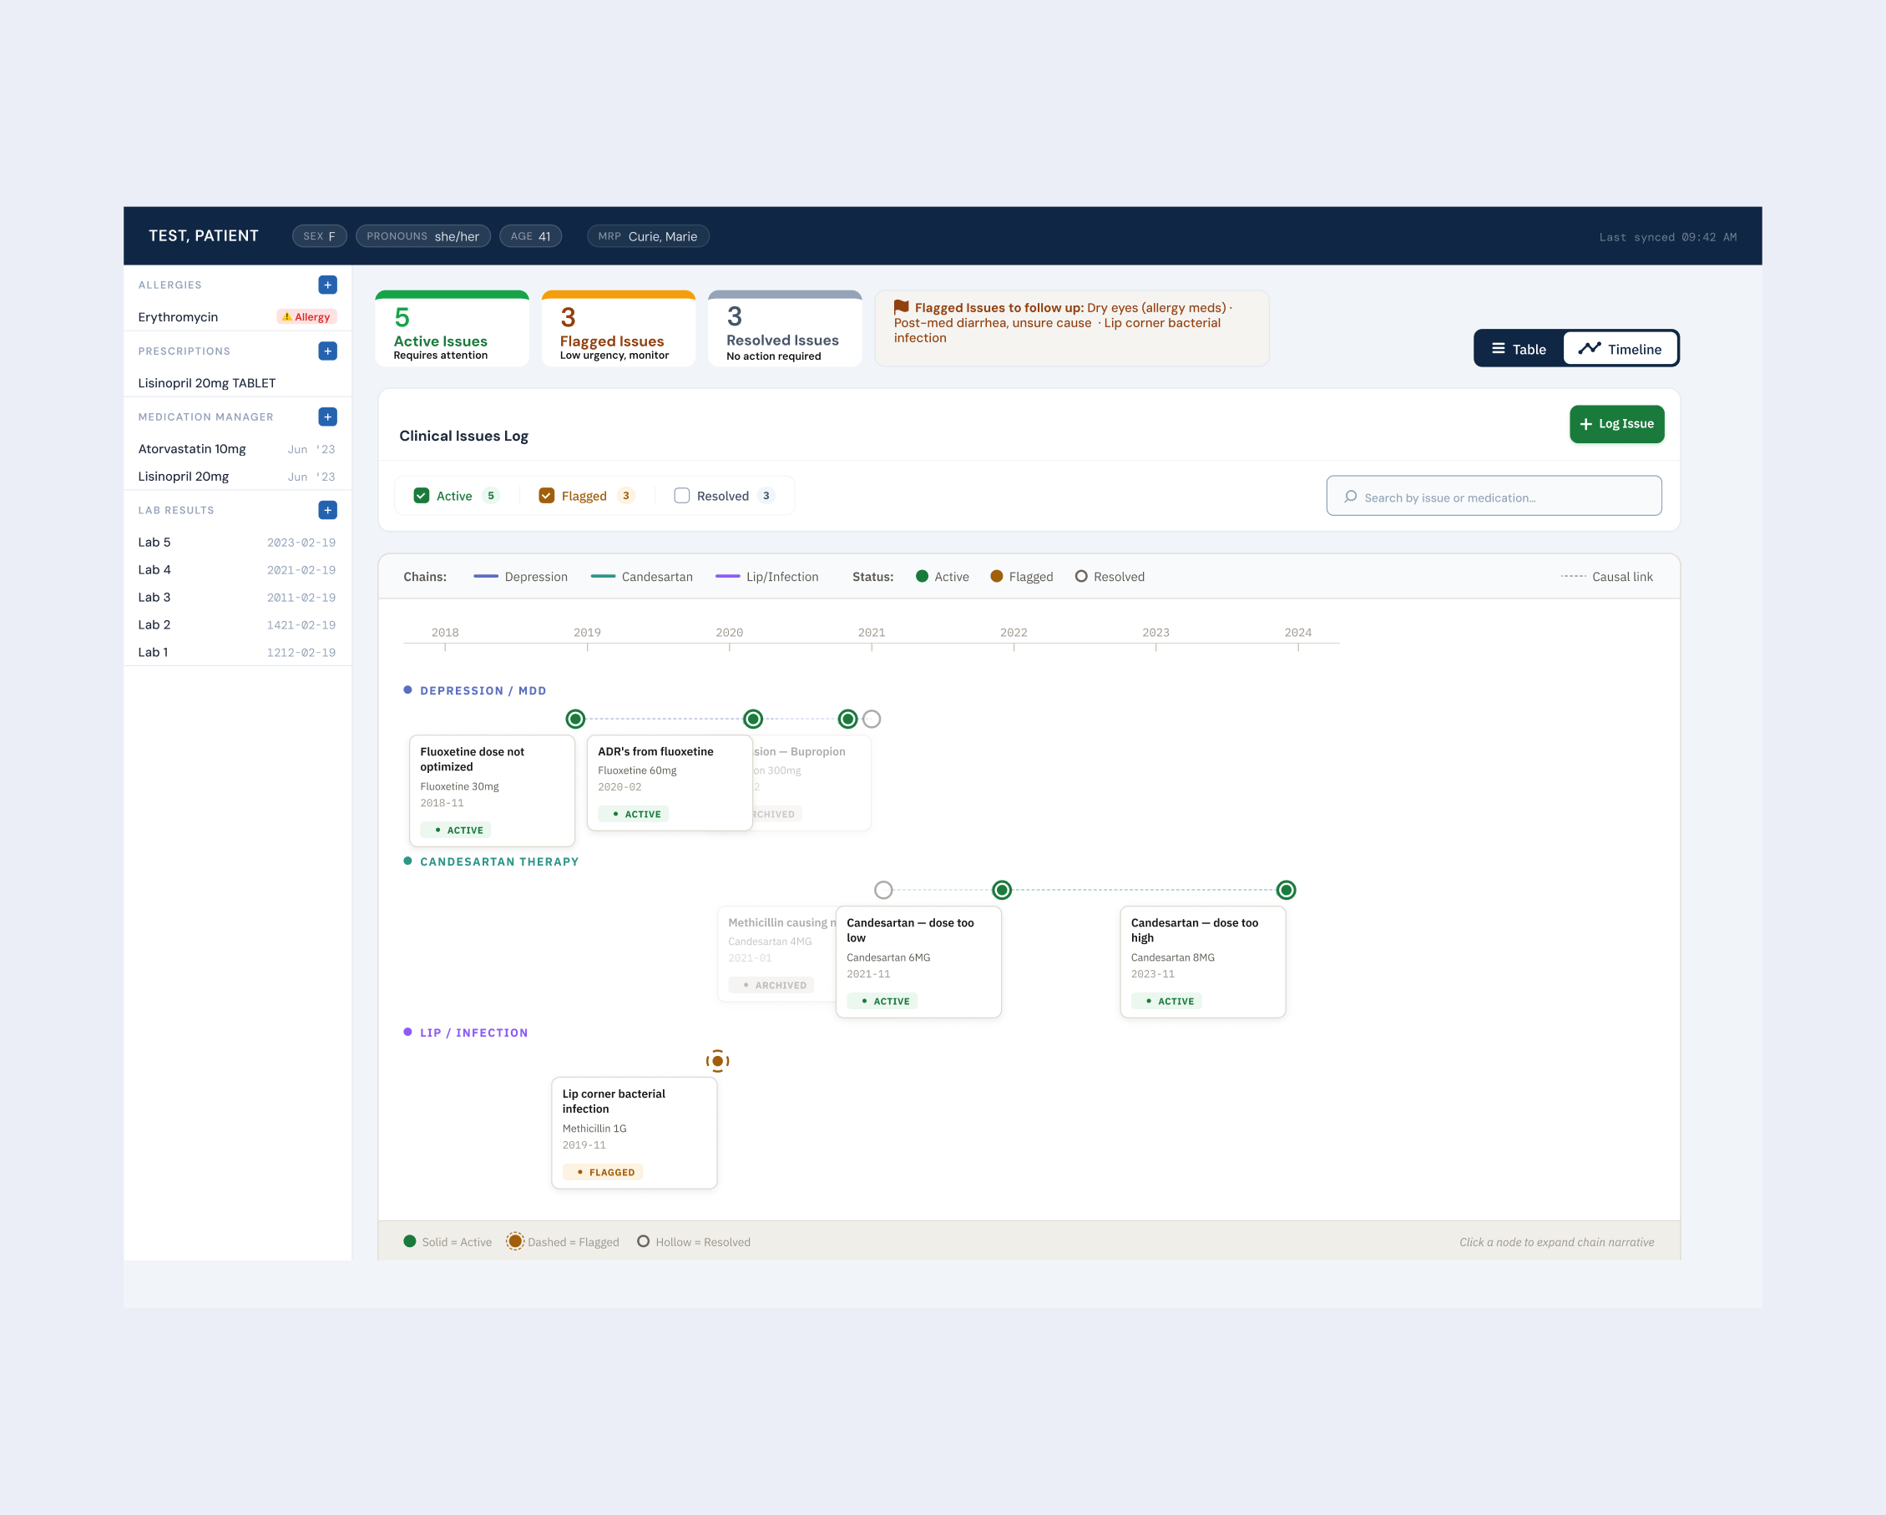The width and height of the screenshot is (1886, 1515).
Task: Expand the Lip / Infection chain header
Action: pyautogui.click(x=473, y=1033)
